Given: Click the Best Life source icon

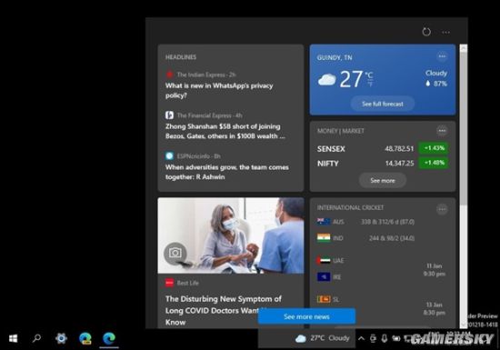Looking at the screenshot, I should click(x=169, y=283).
